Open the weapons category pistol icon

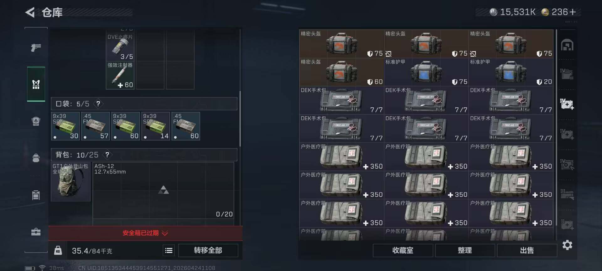pyautogui.click(x=36, y=48)
